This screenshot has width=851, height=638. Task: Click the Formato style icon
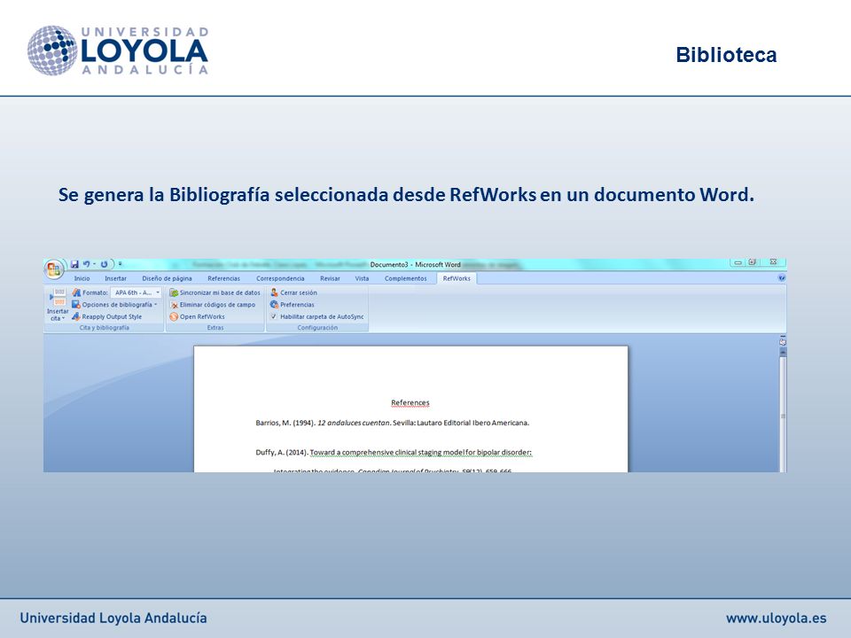76,292
